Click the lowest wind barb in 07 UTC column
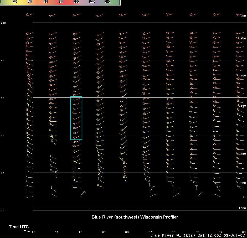247x238 pixels. 153,195
